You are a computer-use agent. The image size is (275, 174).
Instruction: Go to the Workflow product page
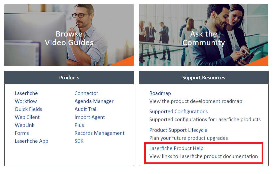coord(26,101)
